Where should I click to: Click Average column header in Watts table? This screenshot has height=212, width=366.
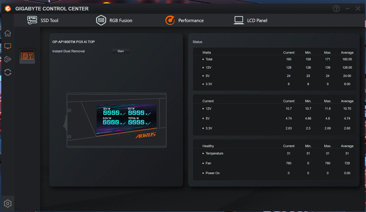coord(347,53)
